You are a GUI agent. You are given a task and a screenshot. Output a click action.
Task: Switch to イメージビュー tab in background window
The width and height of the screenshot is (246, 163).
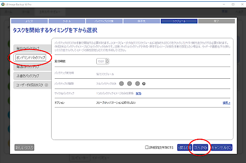[101, 158]
